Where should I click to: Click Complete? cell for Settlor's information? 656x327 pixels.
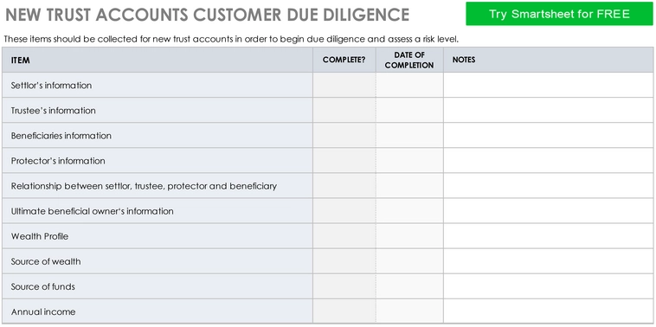(x=344, y=86)
